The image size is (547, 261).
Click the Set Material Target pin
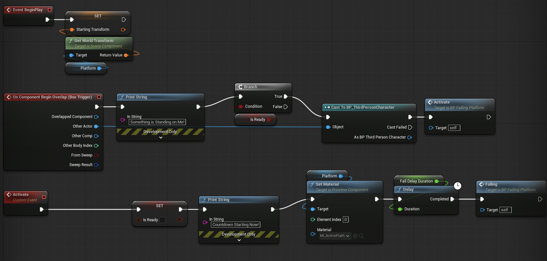pyautogui.click(x=313, y=209)
